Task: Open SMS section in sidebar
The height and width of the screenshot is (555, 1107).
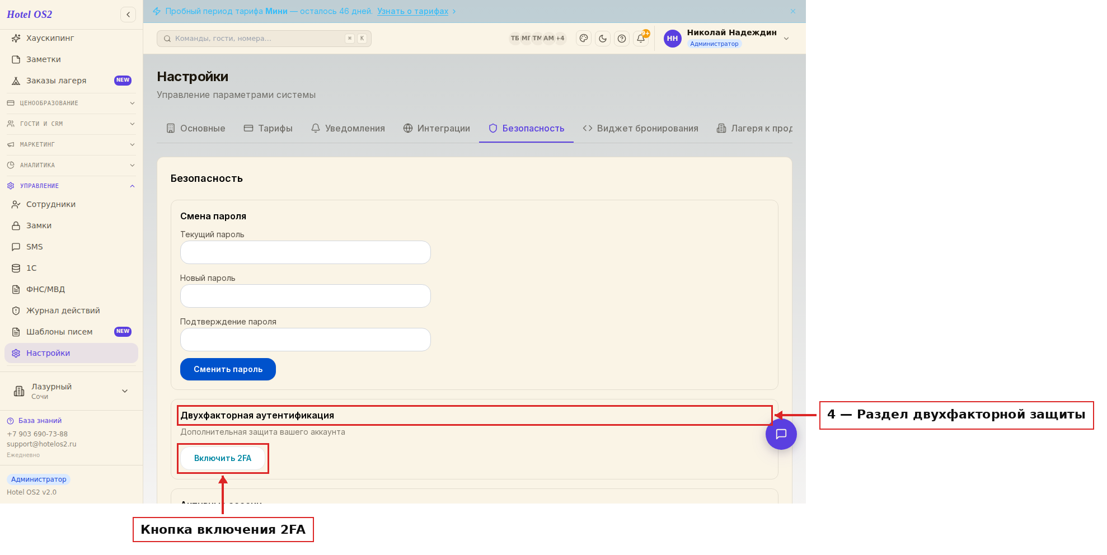Action: (71, 247)
